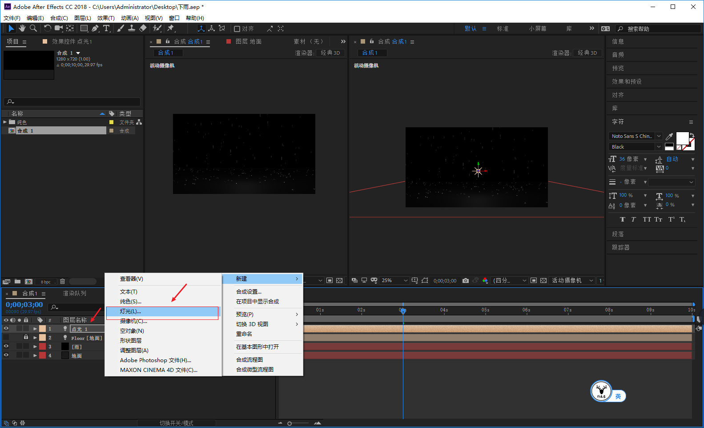Select the Zoom magnifier tool
Image resolution: width=704 pixels, height=428 pixels.
pos(33,28)
